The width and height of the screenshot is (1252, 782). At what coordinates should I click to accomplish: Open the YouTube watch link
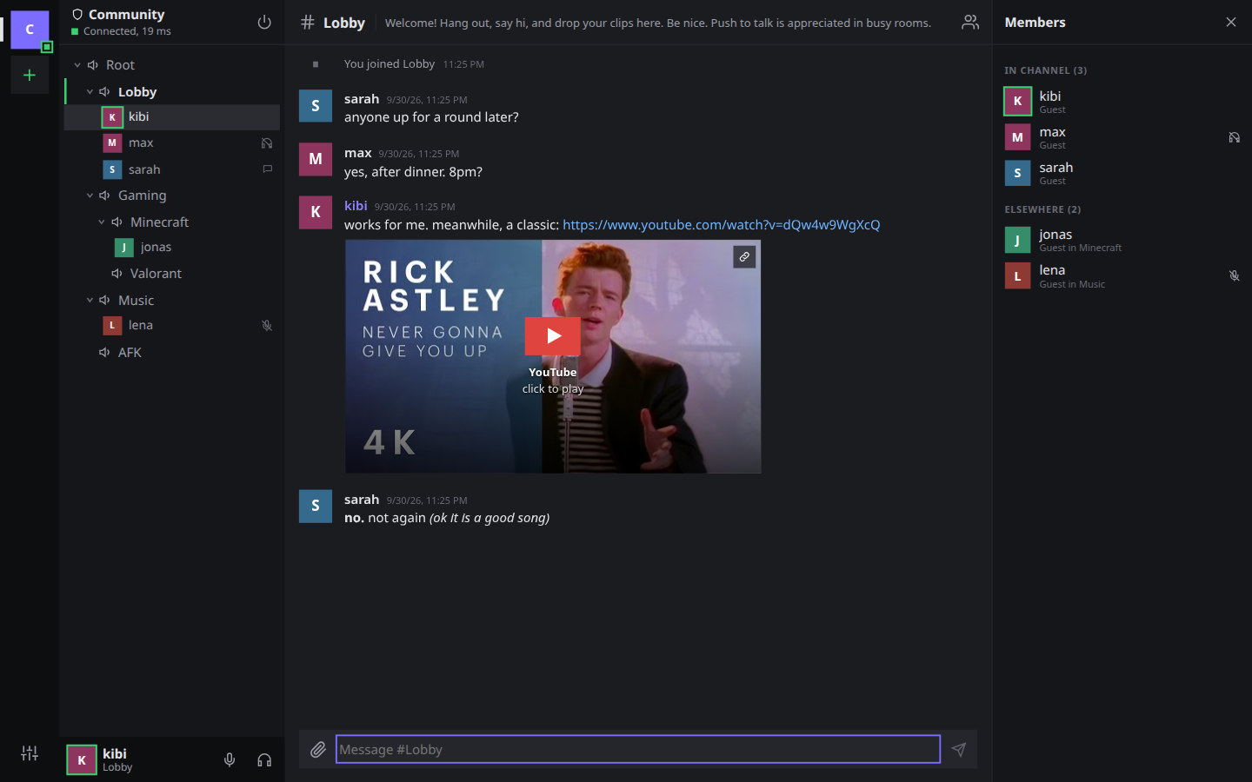click(721, 225)
